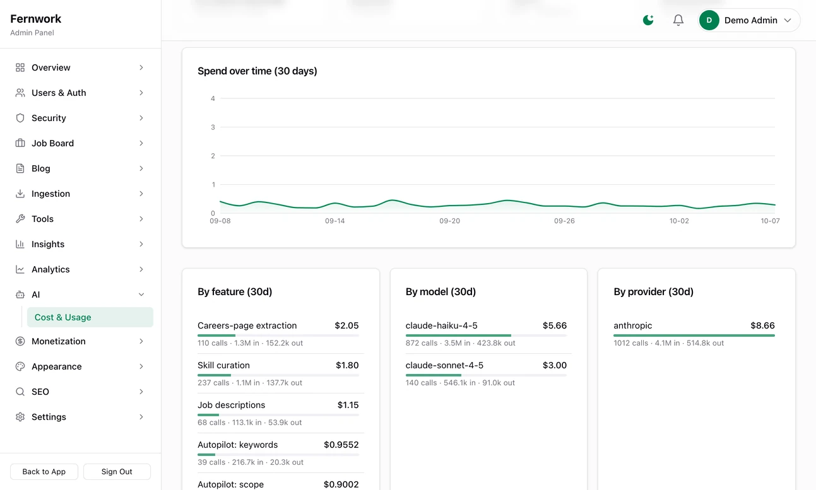The width and height of the screenshot is (816, 490).
Task: Click the Skill curation feature name
Action: [x=223, y=365]
